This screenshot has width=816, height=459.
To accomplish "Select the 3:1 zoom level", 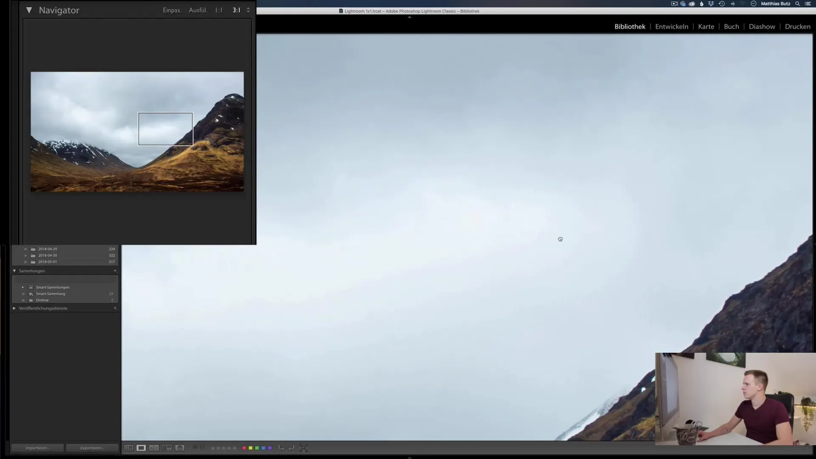I will click(236, 10).
